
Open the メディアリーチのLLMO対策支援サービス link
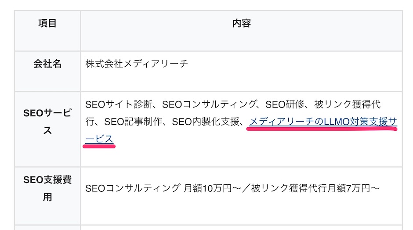click(x=323, y=122)
